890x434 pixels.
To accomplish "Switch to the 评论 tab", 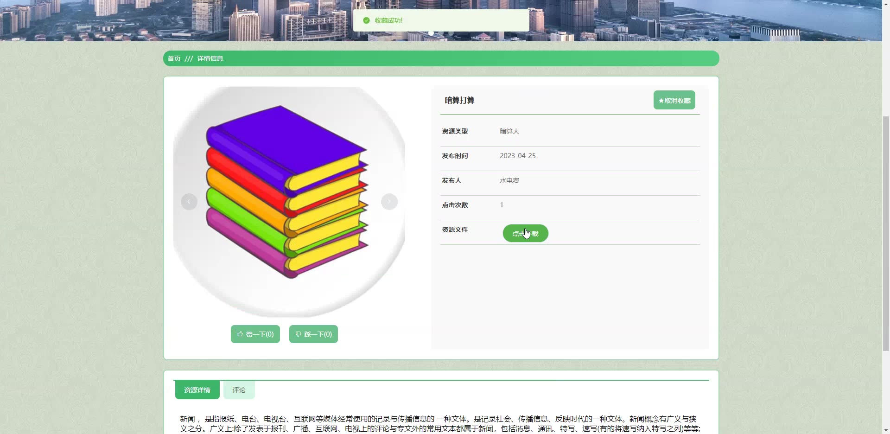I will 239,390.
